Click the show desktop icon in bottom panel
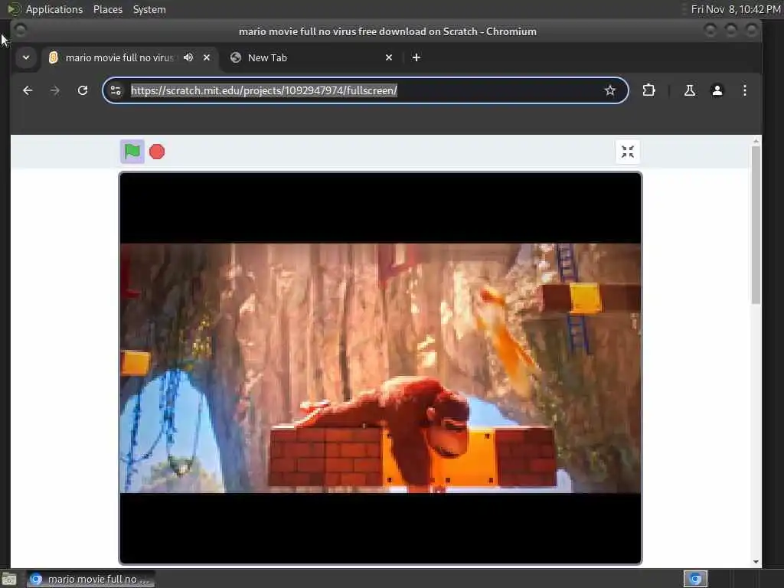This screenshot has width=784, height=588. 9,579
